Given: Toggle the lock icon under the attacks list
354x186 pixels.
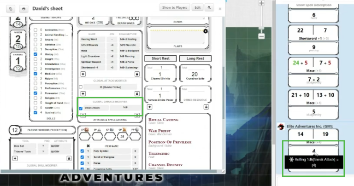Looking at the screenshot, I should point(137,74).
